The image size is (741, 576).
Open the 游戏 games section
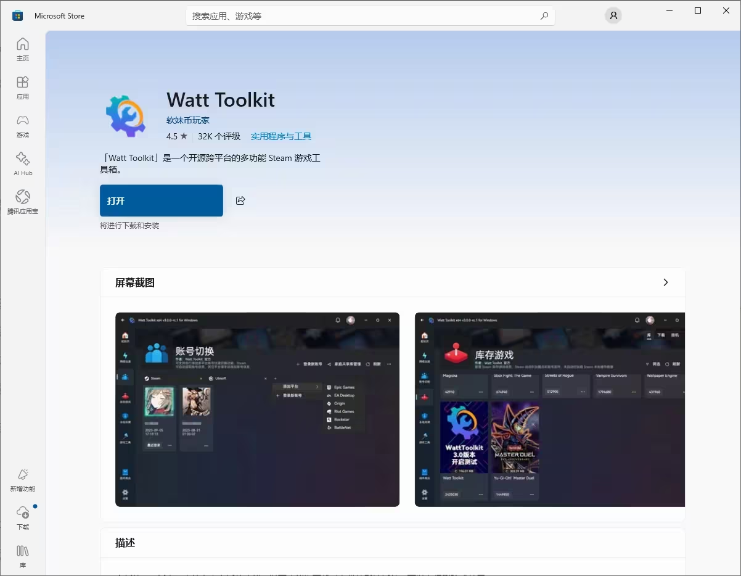click(x=23, y=126)
